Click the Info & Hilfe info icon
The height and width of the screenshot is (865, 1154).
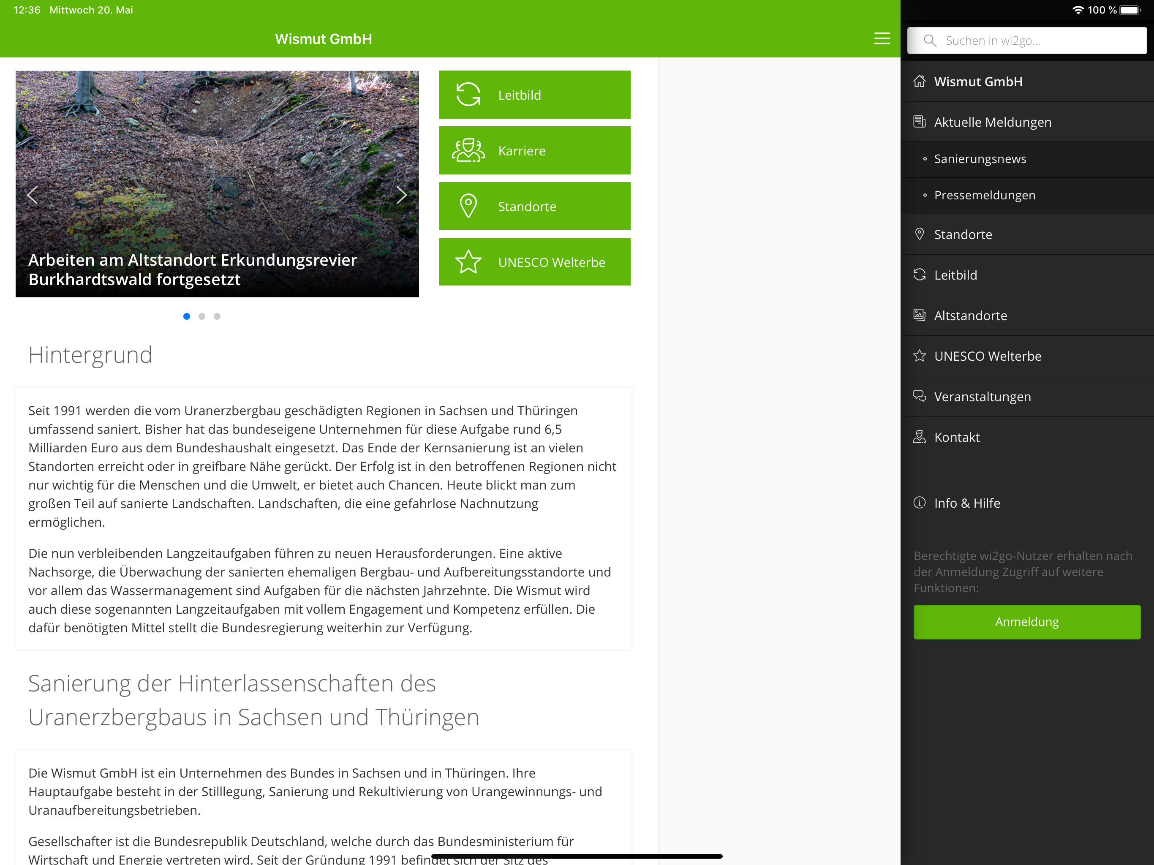(919, 503)
